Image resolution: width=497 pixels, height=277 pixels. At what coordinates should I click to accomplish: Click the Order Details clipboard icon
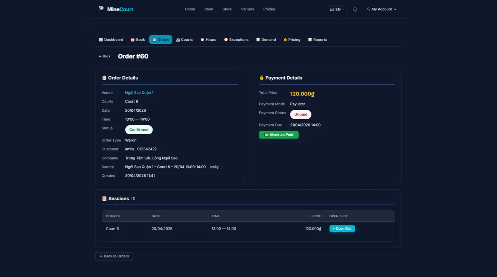(104, 78)
